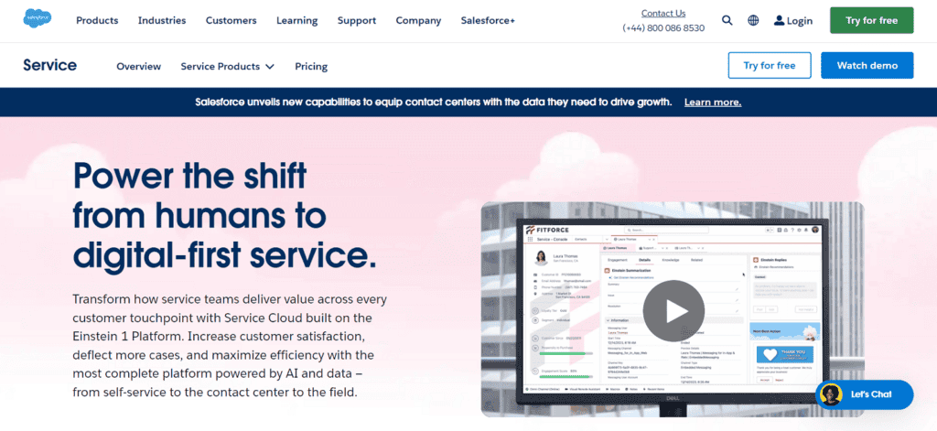Click the 'Power the shift' headline

tap(225, 216)
